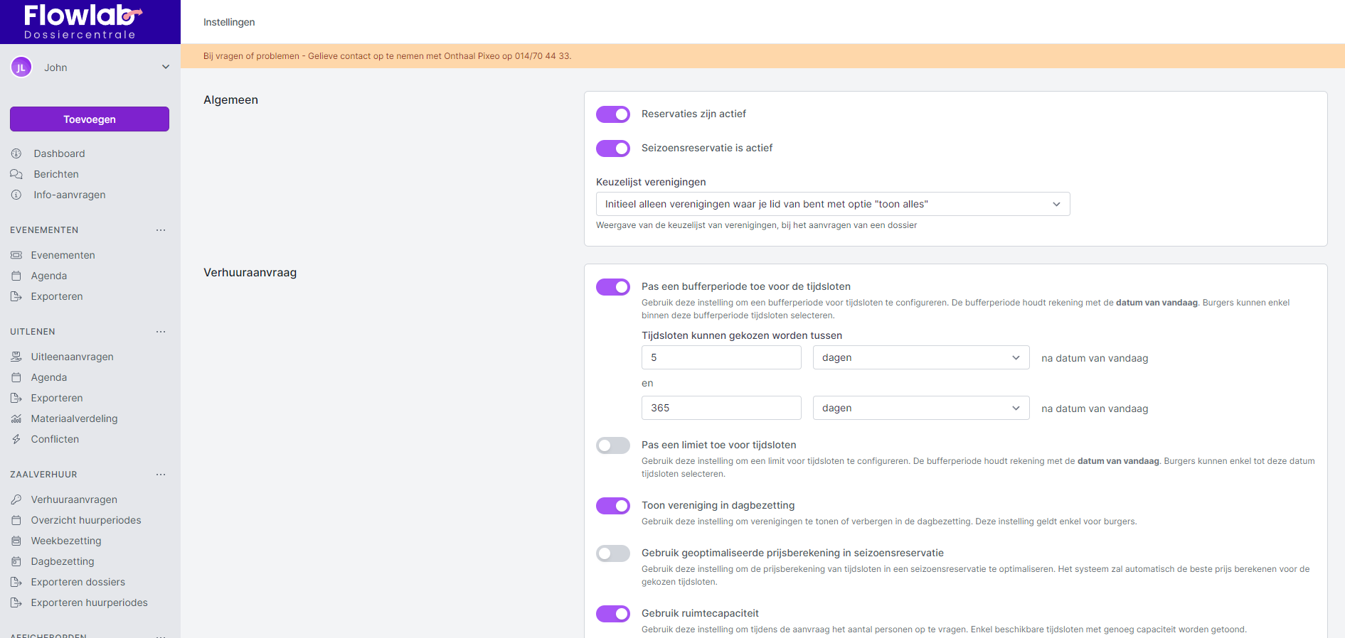Turn off 'Gebruik ruimtecapaciteit' switch

[x=613, y=614]
